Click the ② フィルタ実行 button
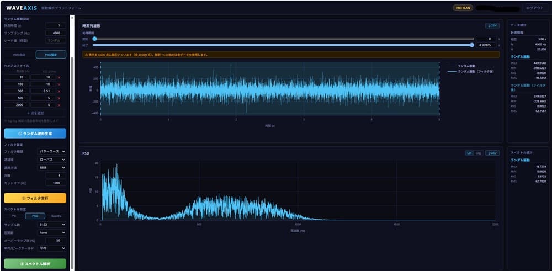 35,198
